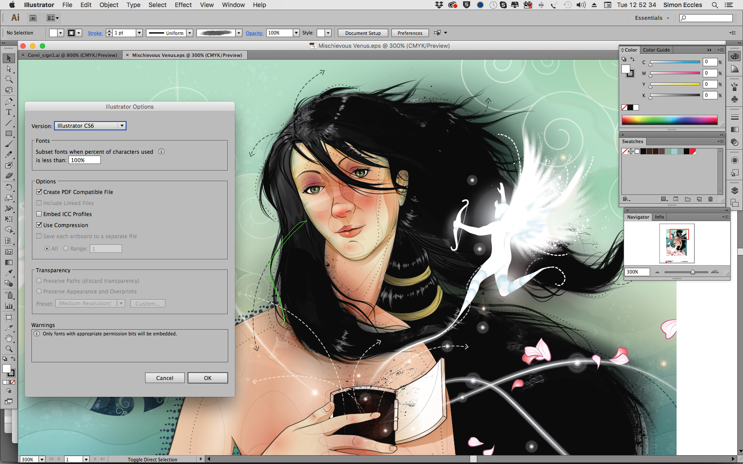Image resolution: width=743 pixels, height=464 pixels.
Task: Open the status bar zoom level dropdown
Action: point(42,459)
